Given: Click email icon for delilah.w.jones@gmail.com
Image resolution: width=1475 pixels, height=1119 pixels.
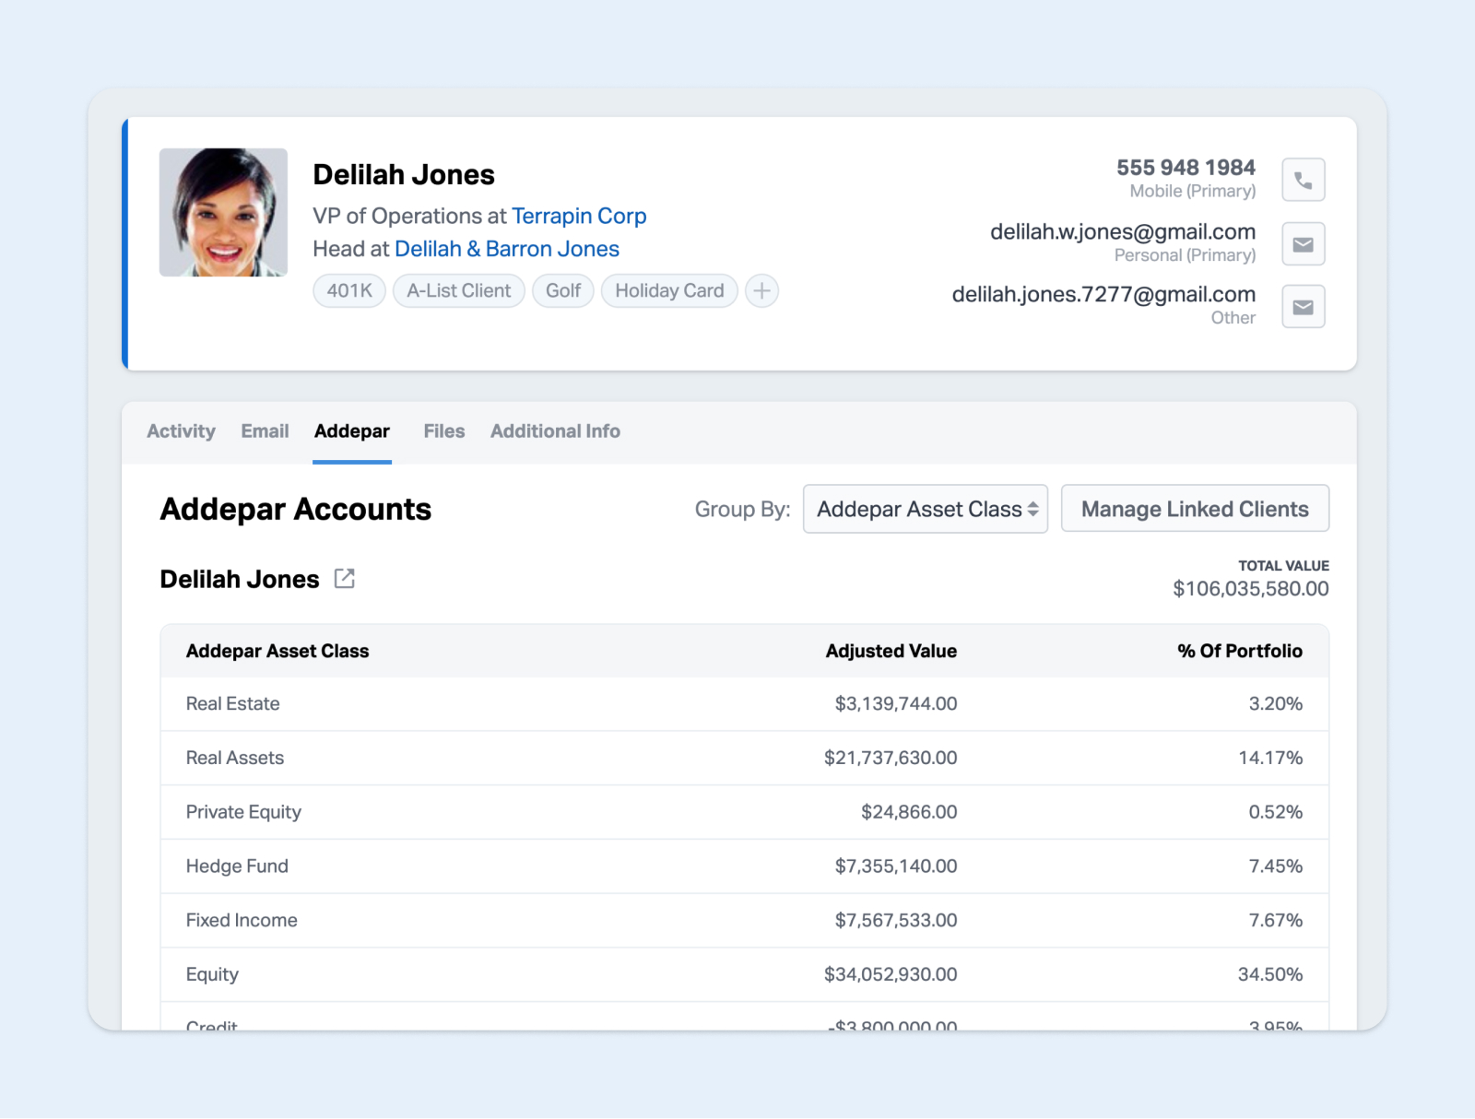Looking at the screenshot, I should click(1303, 244).
